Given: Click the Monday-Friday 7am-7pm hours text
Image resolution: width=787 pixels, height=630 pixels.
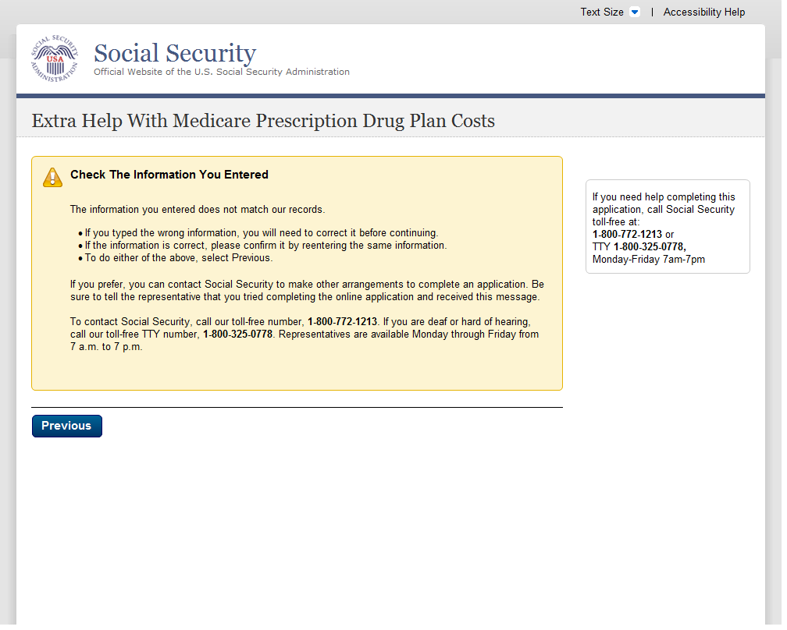Looking at the screenshot, I should [649, 259].
